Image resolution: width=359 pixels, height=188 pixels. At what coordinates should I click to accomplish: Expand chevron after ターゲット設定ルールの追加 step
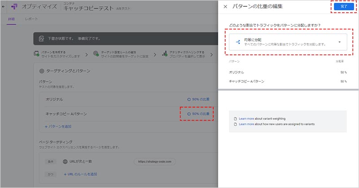tap(156, 54)
